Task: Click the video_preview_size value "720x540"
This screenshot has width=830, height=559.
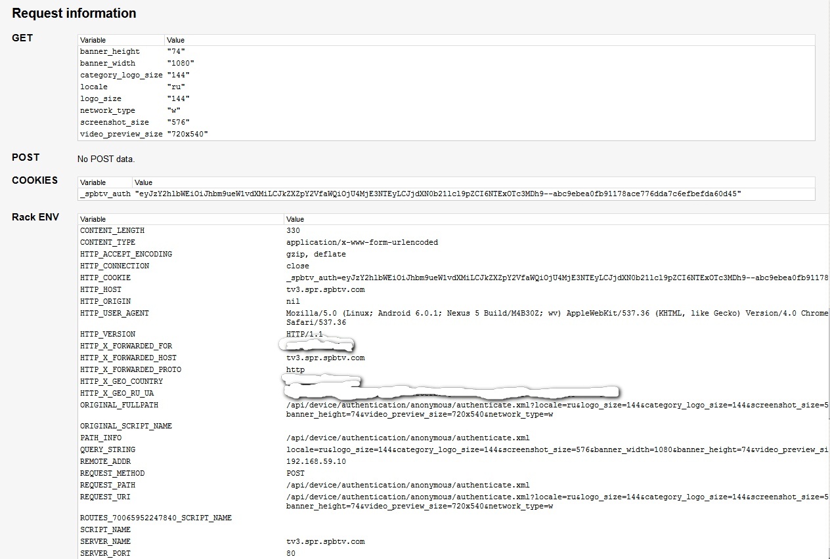Action: pos(188,134)
